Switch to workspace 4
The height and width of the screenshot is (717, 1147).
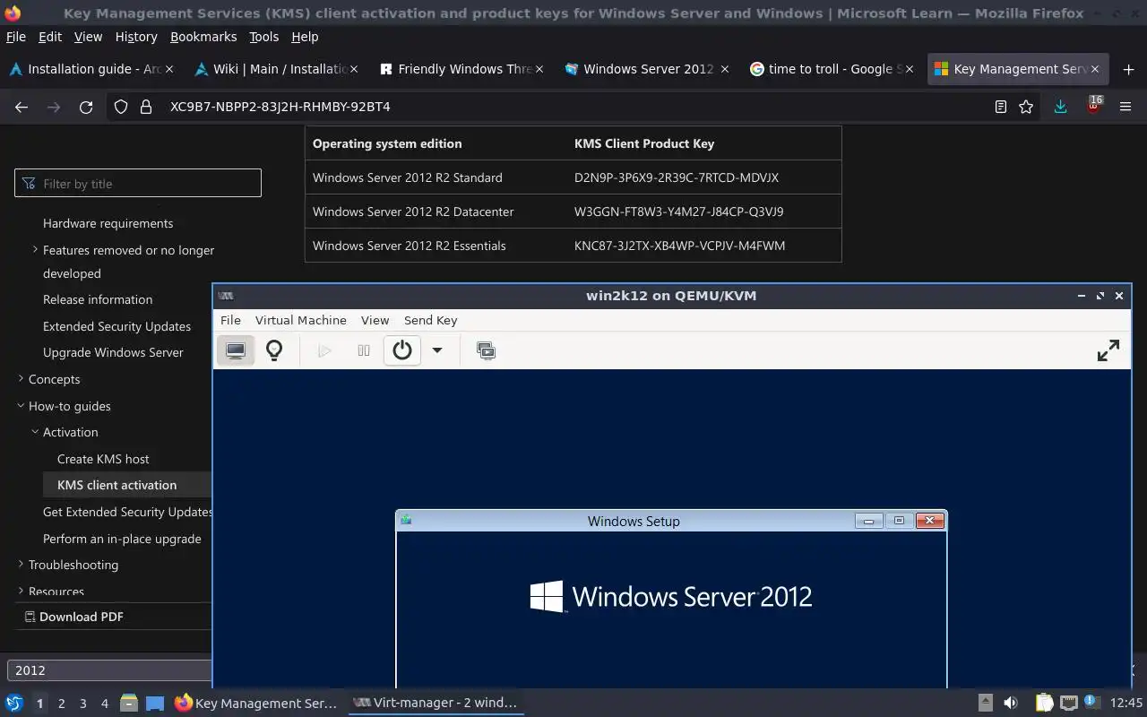click(x=105, y=704)
